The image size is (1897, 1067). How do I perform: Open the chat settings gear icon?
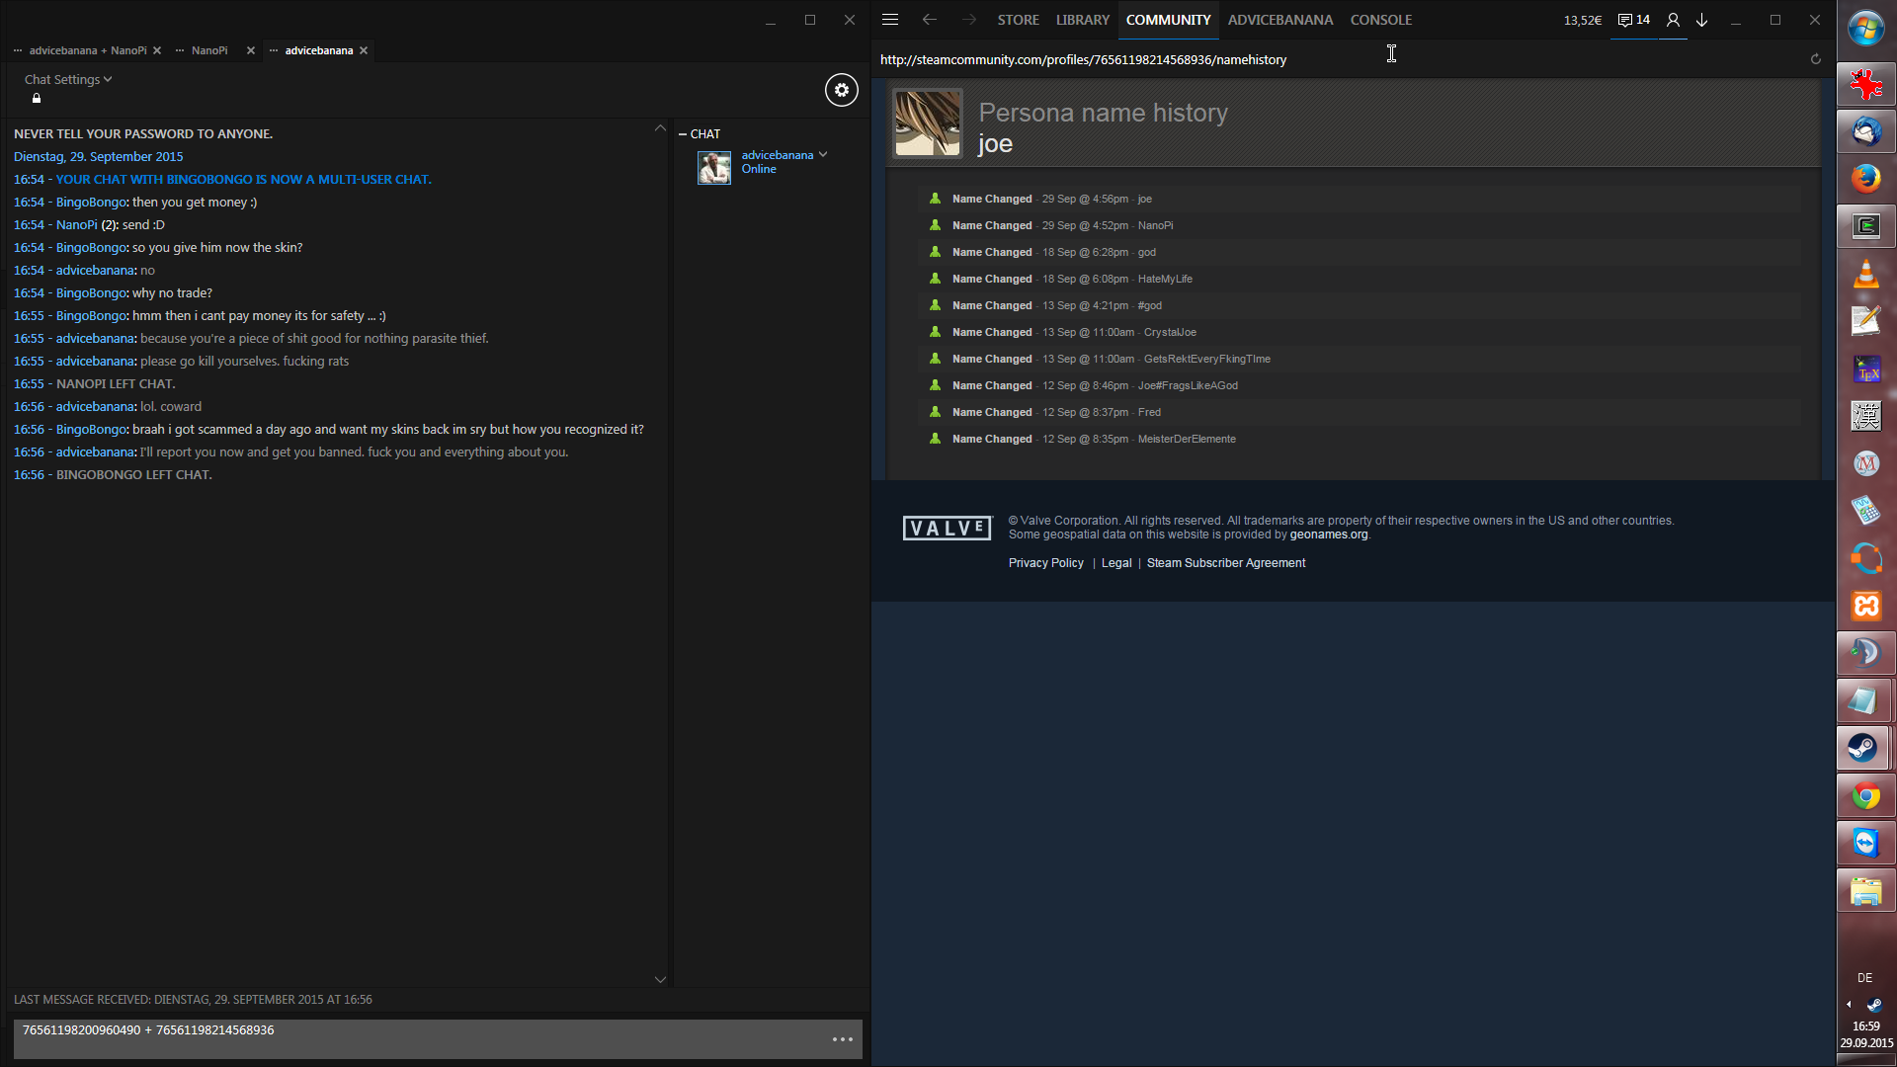point(841,90)
